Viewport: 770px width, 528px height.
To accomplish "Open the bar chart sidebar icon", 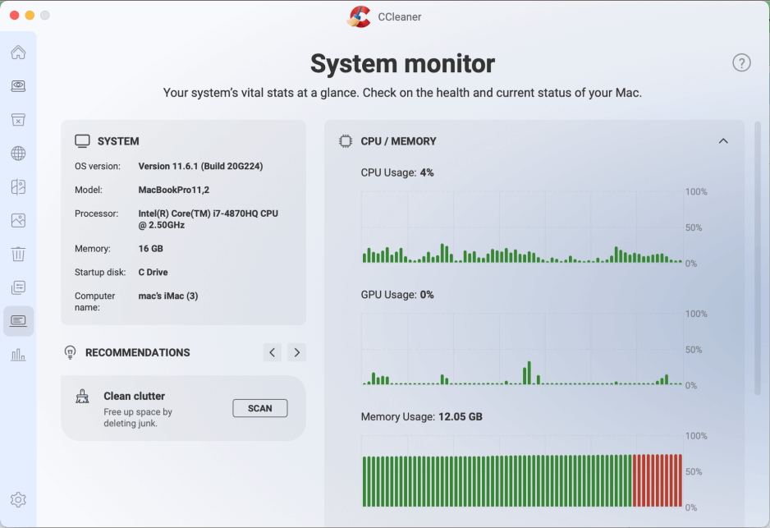I will (x=18, y=355).
